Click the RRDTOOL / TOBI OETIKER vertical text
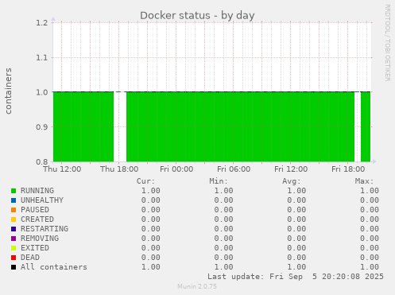Screen dimensions: 395x295 click(387, 43)
